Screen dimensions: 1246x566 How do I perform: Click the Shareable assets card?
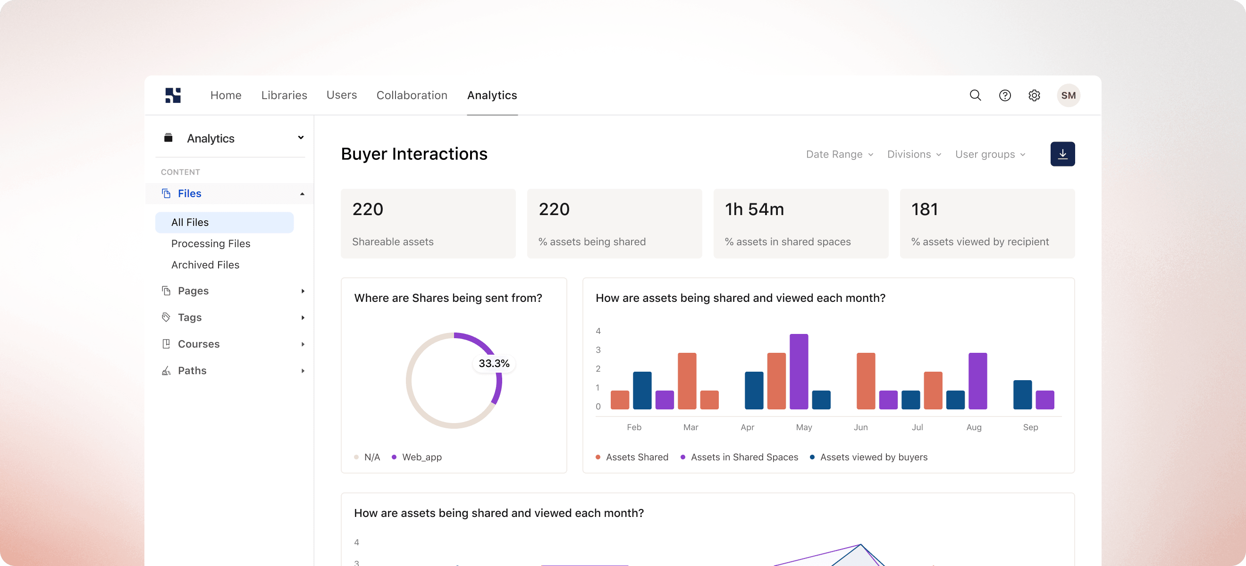pyautogui.click(x=428, y=223)
